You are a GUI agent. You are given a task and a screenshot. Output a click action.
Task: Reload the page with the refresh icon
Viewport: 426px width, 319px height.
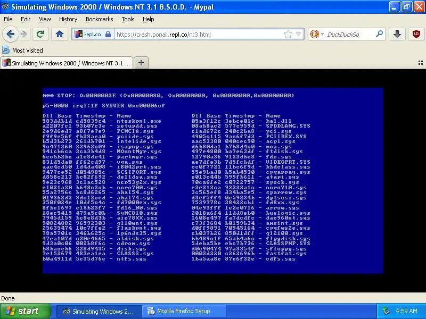(x=40, y=34)
